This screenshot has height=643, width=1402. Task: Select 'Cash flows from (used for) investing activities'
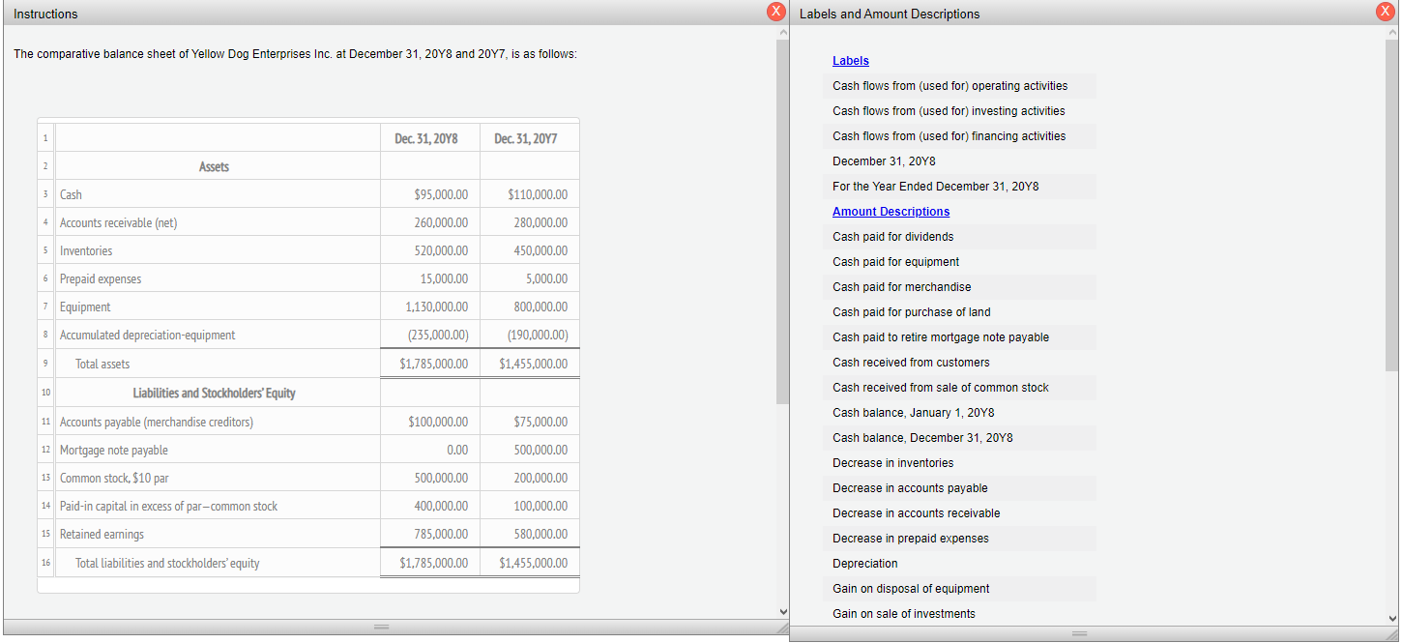[950, 111]
